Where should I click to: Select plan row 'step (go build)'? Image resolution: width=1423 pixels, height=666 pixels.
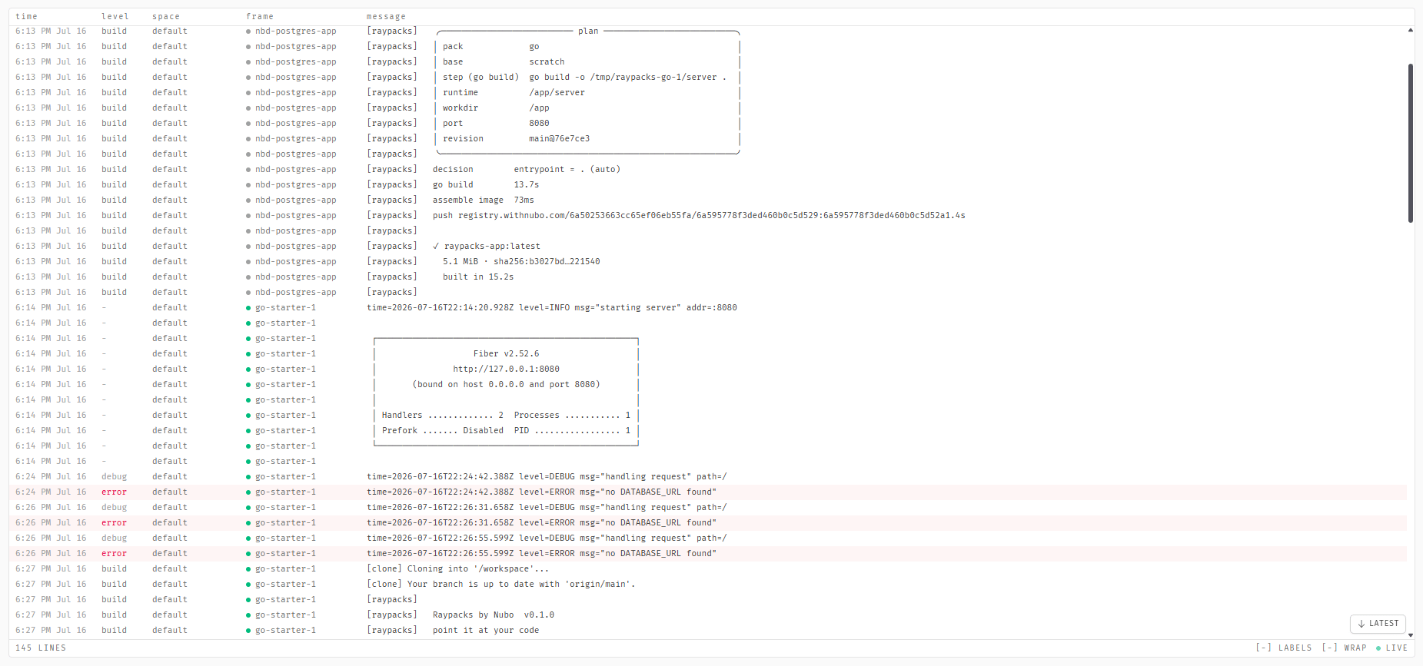click(x=708, y=77)
